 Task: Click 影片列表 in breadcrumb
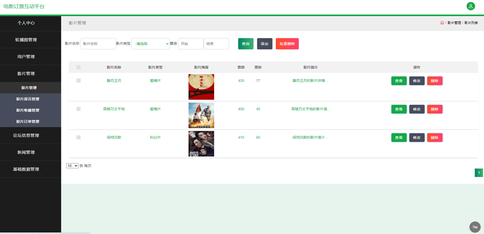coord(471,23)
